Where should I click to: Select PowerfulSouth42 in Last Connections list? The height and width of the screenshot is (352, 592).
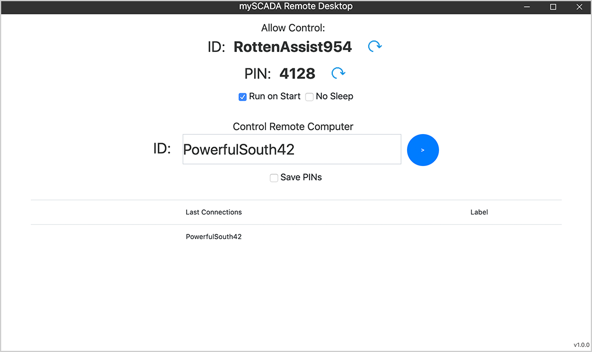214,237
